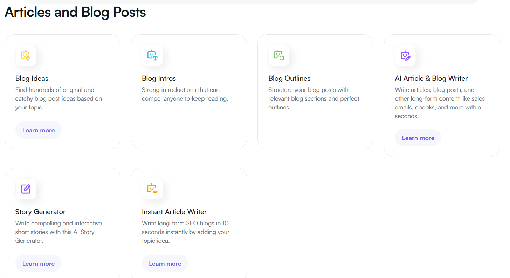
Task: Click the Story Generator title
Action: pyautogui.click(x=40, y=212)
